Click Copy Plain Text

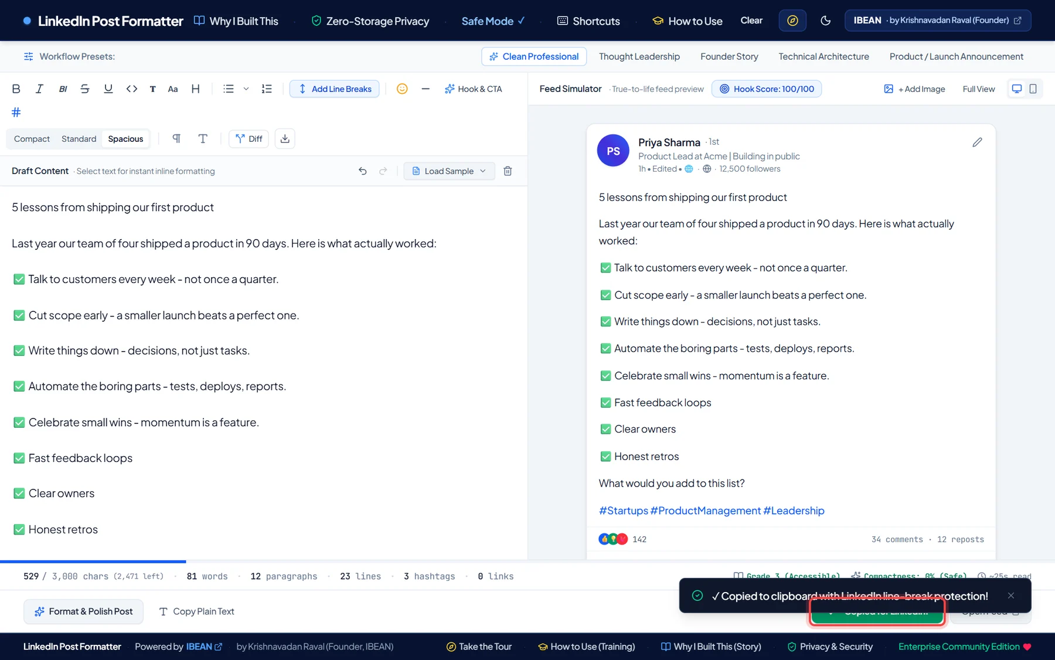click(197, 611)
